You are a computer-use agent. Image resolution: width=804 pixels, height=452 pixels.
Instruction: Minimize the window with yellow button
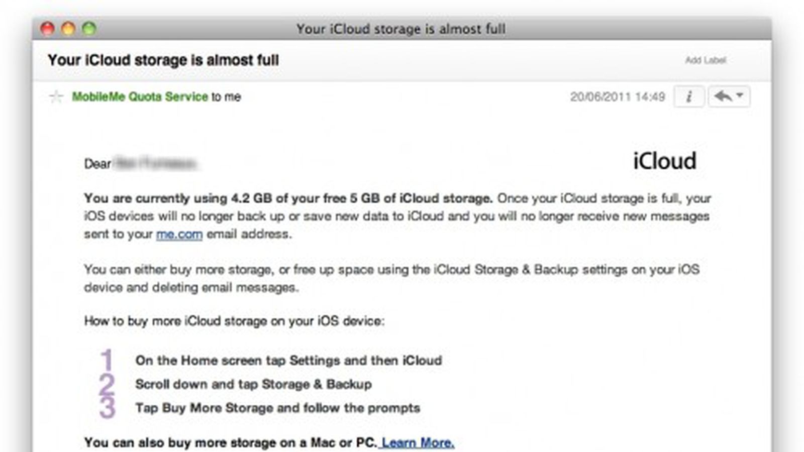point(68,29)
